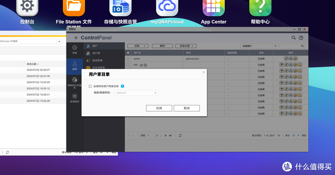Viewport: 335px width, 175px height.
Task: Enable the 启用所有用户的家目录 checkbox
Action: coord(90,86)
